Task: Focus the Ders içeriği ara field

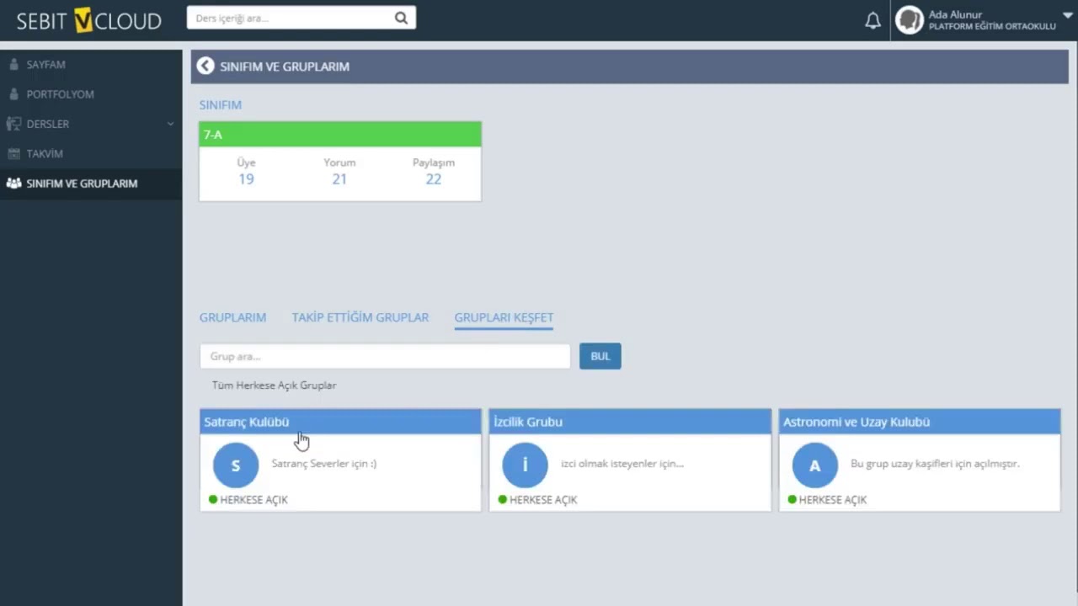Action: click(x=291, y=18)
